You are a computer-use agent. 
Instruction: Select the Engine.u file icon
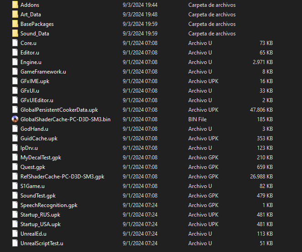tap(15, 62)
